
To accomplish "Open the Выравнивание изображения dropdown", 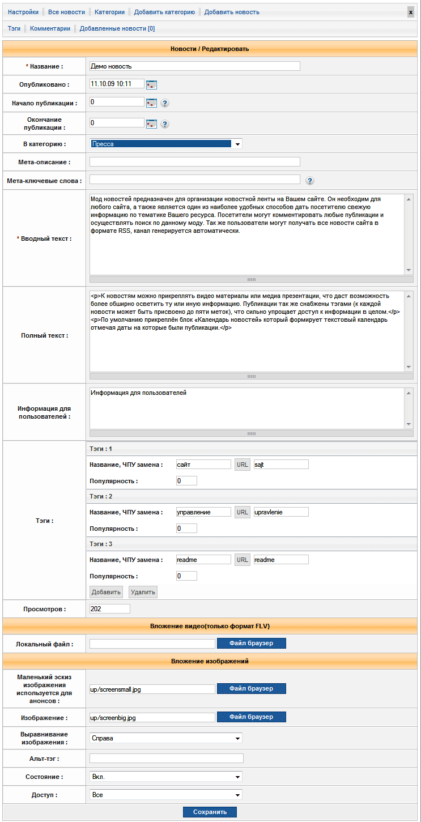I will tap(166, 738).
